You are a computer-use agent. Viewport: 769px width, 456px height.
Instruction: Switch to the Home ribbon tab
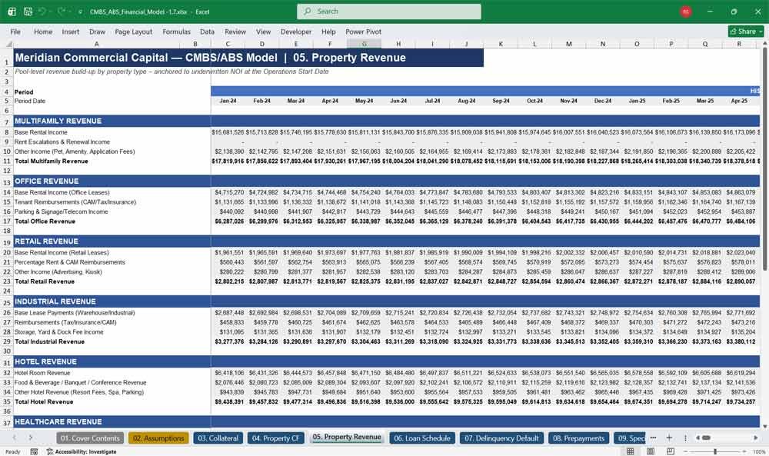[x=43, y=32]
